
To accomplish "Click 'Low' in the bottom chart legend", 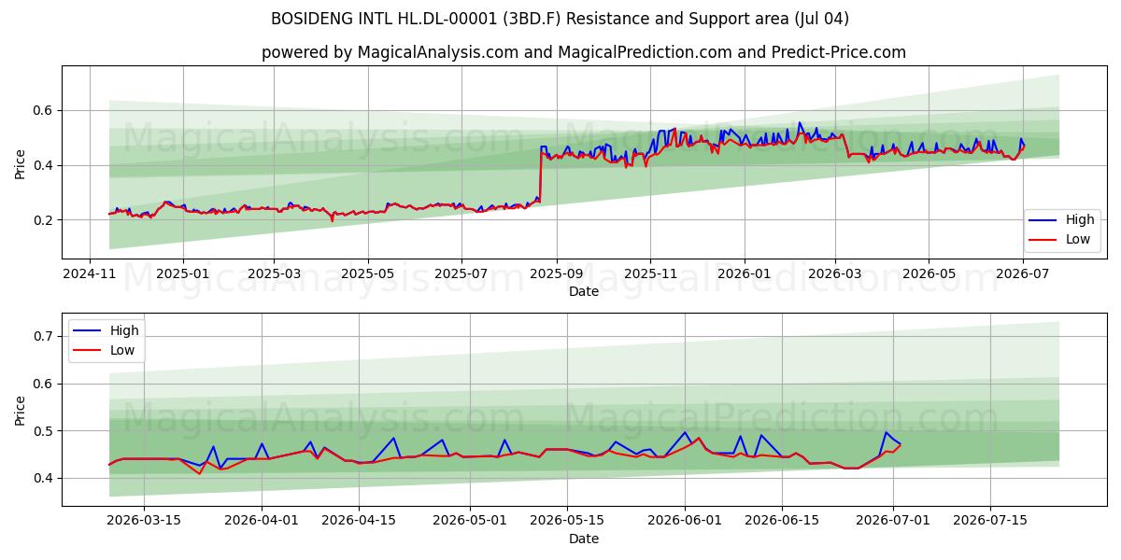I will pos(123,350).
